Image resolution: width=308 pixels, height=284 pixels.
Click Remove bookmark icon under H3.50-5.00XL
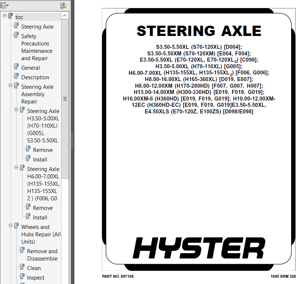(28, 149)
